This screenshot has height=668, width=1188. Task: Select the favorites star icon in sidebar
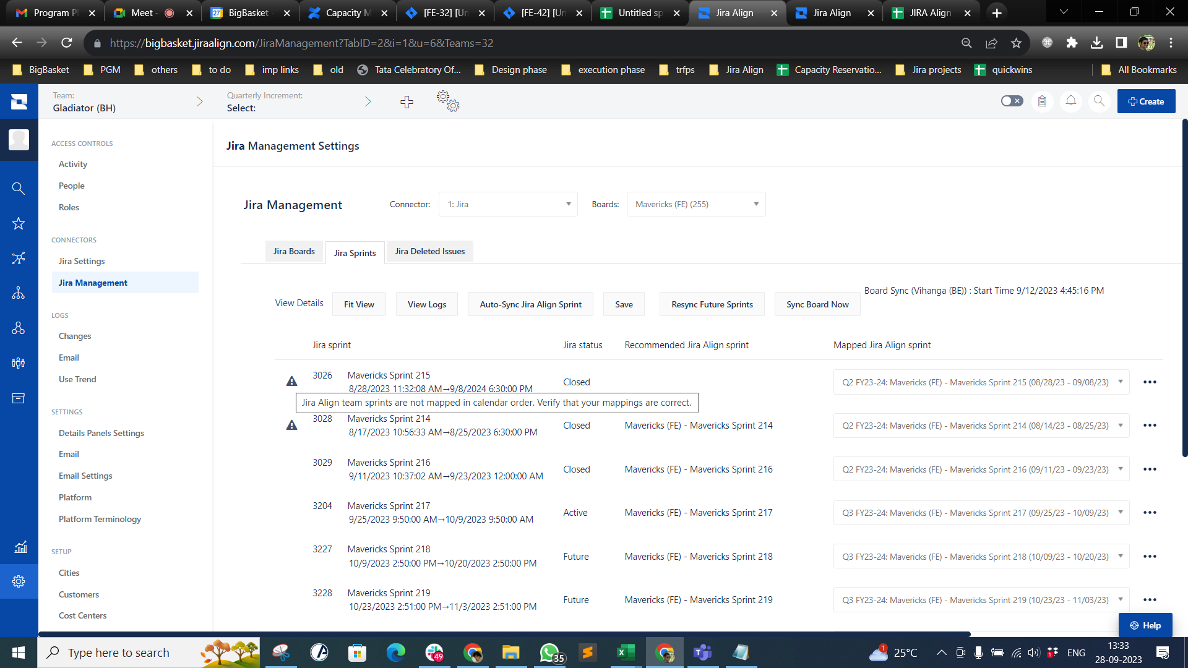click(19, 223)
